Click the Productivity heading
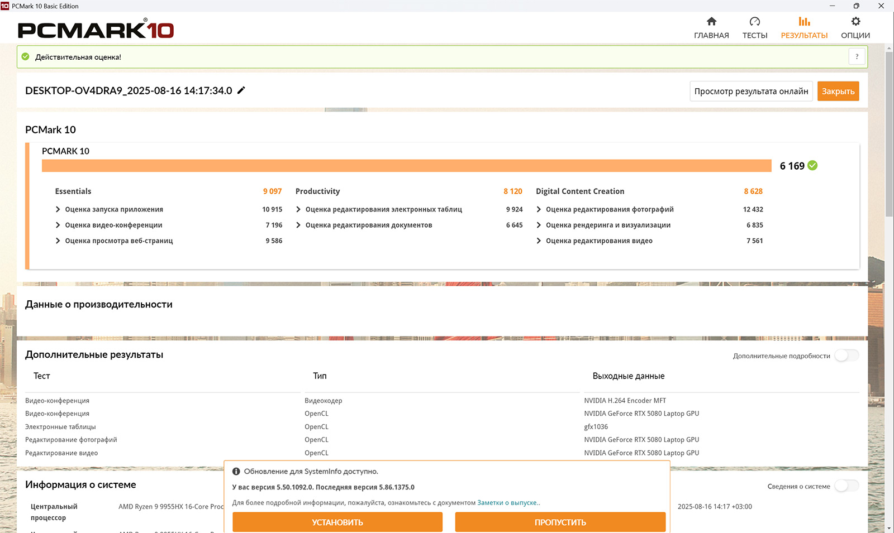 (317, 191)
